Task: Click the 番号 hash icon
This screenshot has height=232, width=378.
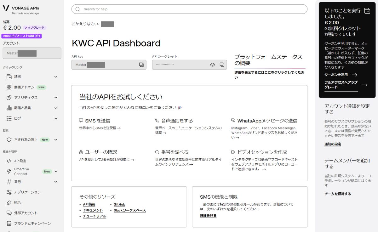Action: (x=9, y=182)
